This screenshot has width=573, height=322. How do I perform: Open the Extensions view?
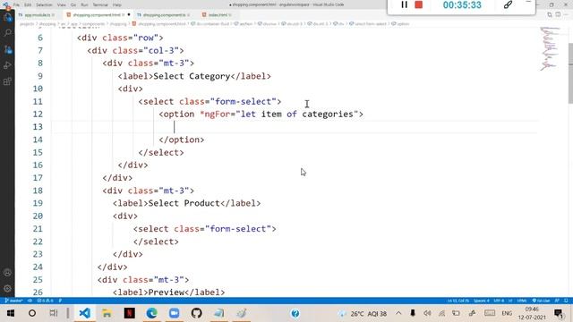click(x=7, y=81)
